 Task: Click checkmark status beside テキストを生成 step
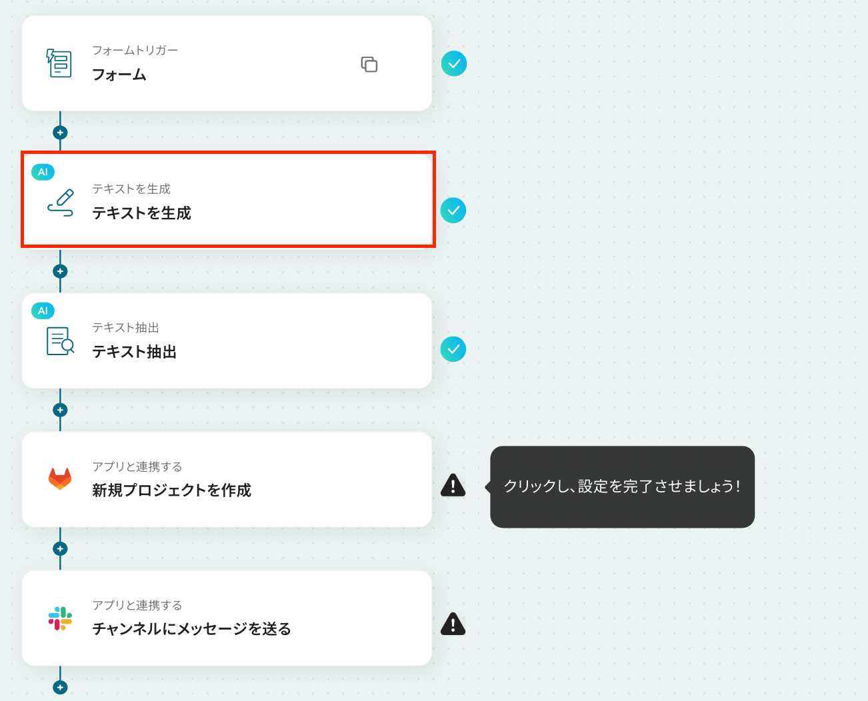point(453,211)
